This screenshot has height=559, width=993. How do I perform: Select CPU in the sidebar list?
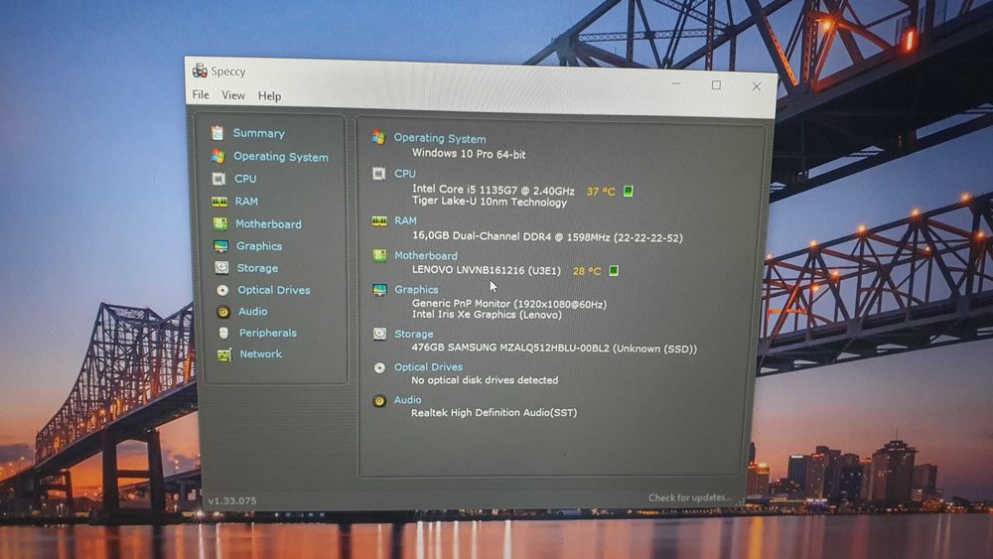[x=245, y=179]
